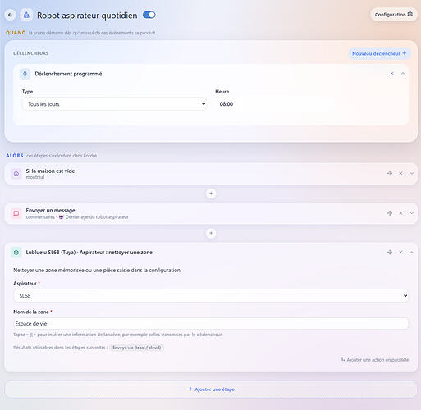
Task: Click the Nom de la zone field
Action: 211,324
